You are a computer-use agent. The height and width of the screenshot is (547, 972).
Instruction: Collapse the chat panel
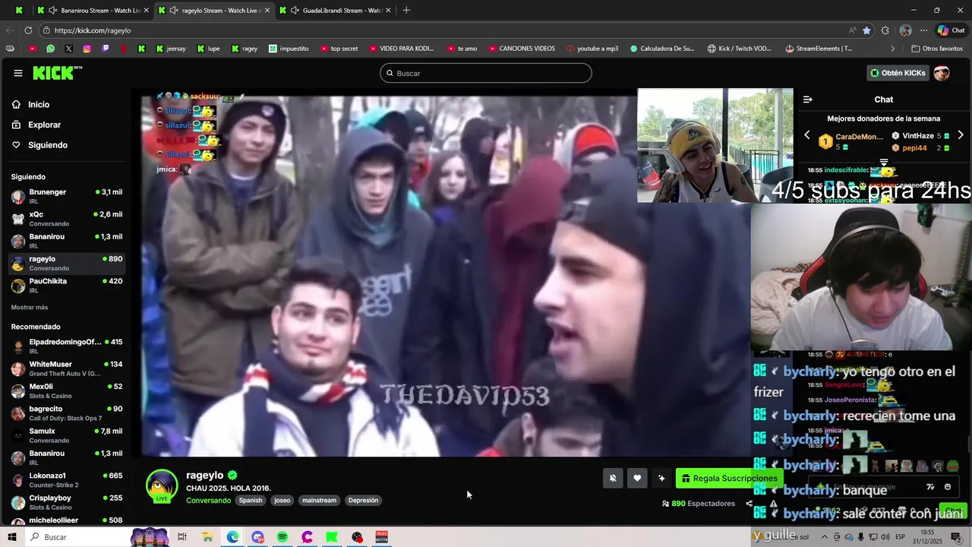tap(808, 100)
